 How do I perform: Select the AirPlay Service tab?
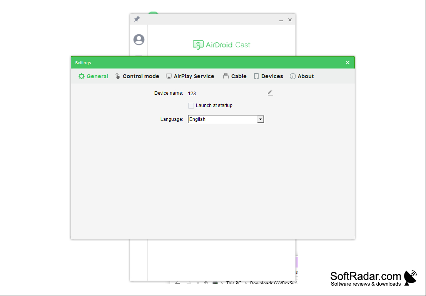(x=190, y=76)
